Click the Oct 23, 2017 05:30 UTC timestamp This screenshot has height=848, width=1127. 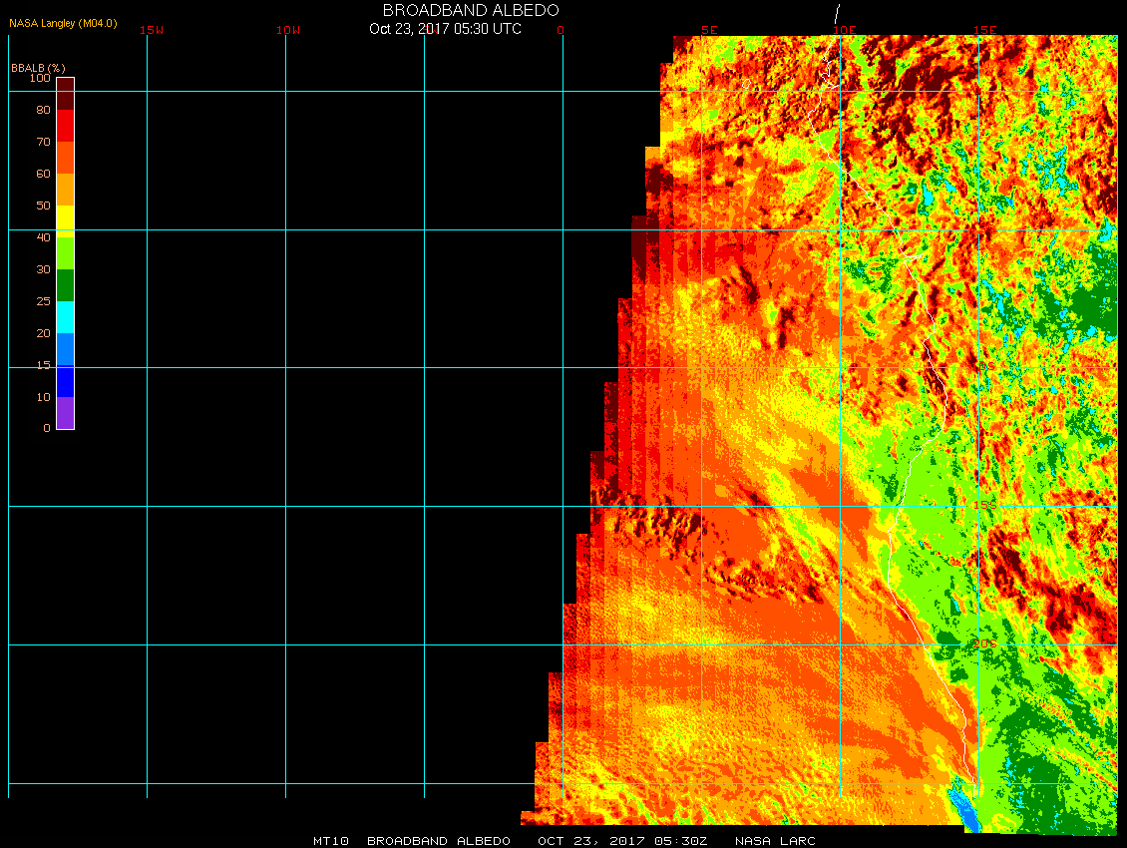point(445,29)
